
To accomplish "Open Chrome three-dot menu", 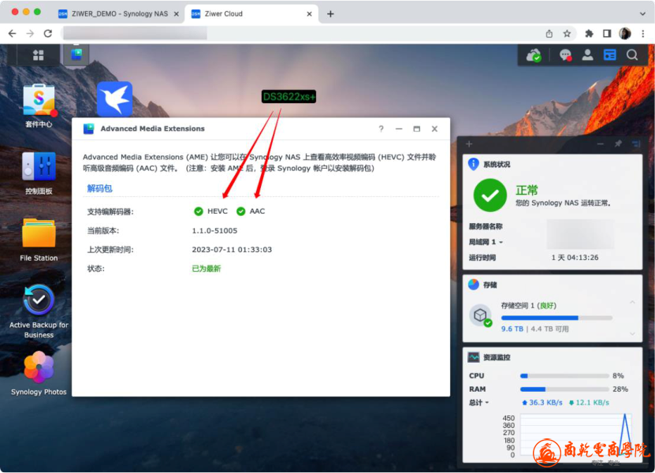I will [643, 33].
